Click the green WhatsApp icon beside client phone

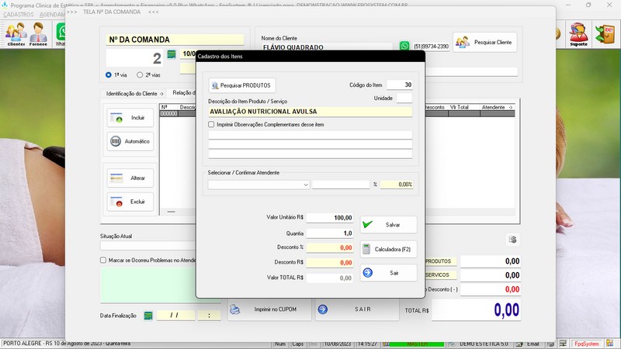[404, 46]
